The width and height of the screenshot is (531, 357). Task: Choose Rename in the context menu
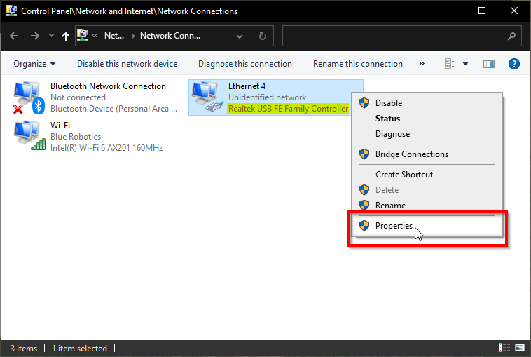427,206
